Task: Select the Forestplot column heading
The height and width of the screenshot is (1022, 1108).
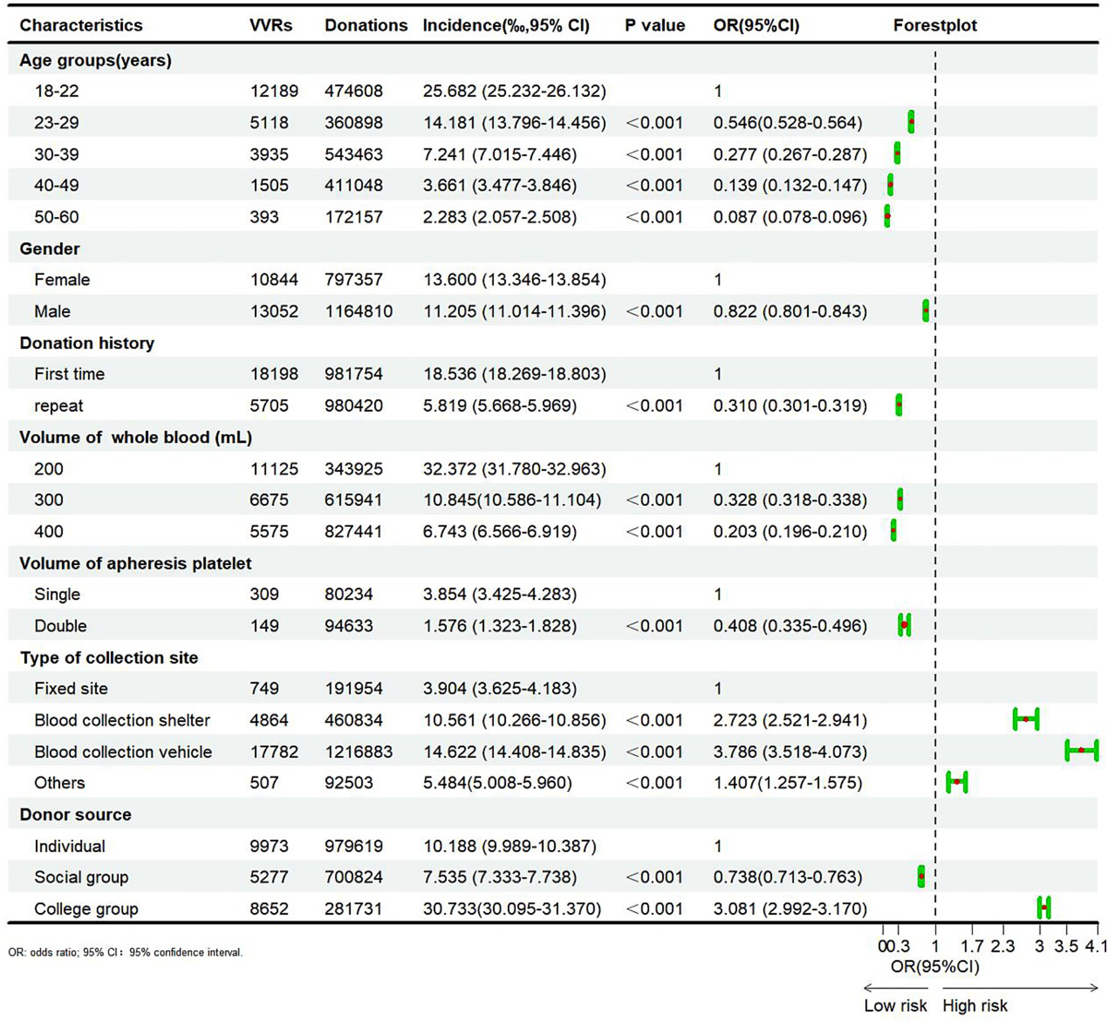Action: pos(934,26)
